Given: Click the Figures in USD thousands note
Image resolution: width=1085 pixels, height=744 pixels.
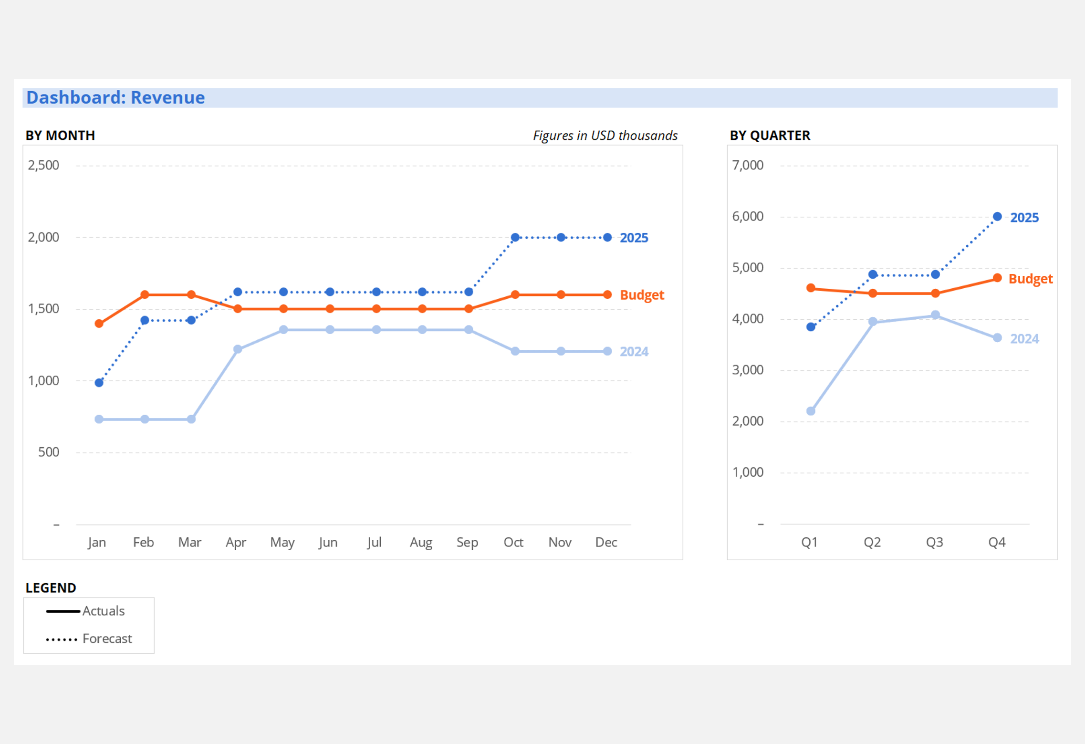Looking at the screenshot, I should coord(605,136).
